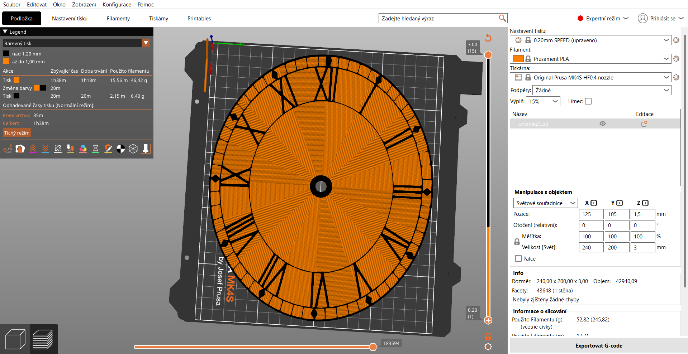This screenshot has height=354, width=688.
Task: Toggle custom G-code gear-and-pencil icon
Action: [x=108, y=149]
